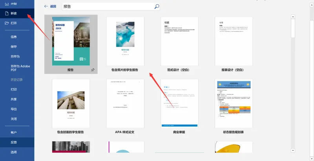Click the outer window scroll-down arrow

pyautogui.click(x=312, y=159)
